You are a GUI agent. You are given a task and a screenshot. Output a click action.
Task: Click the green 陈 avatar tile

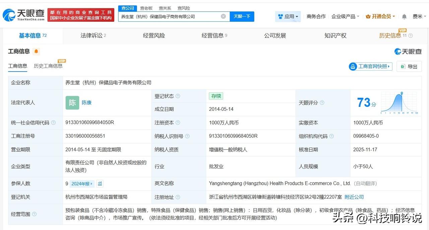tap(72, 103)
